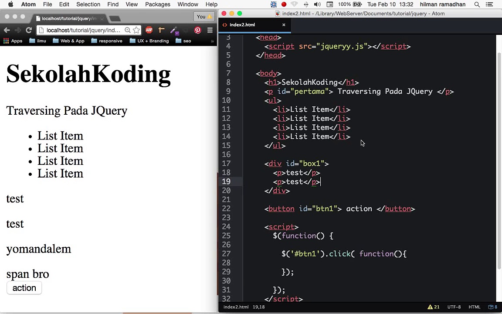Click the red recording icon in menu bar
The width and height of the screenshot is (502, 314).
(284, 4)
